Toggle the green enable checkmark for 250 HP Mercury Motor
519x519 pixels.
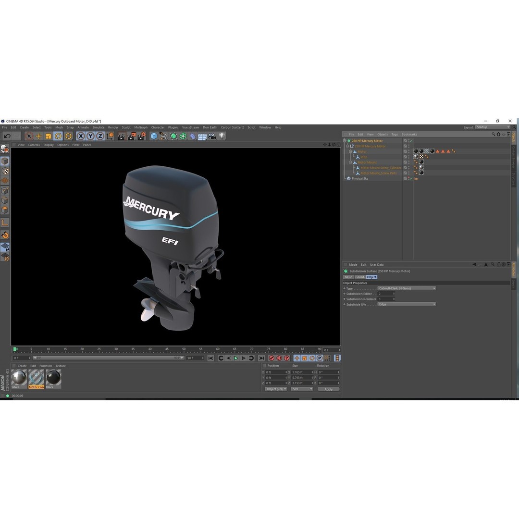pos(411,141)
